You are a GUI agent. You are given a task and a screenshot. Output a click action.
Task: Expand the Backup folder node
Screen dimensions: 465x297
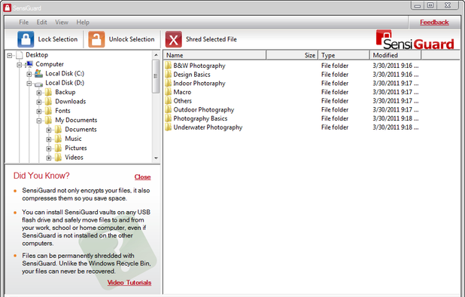[39, 93]
